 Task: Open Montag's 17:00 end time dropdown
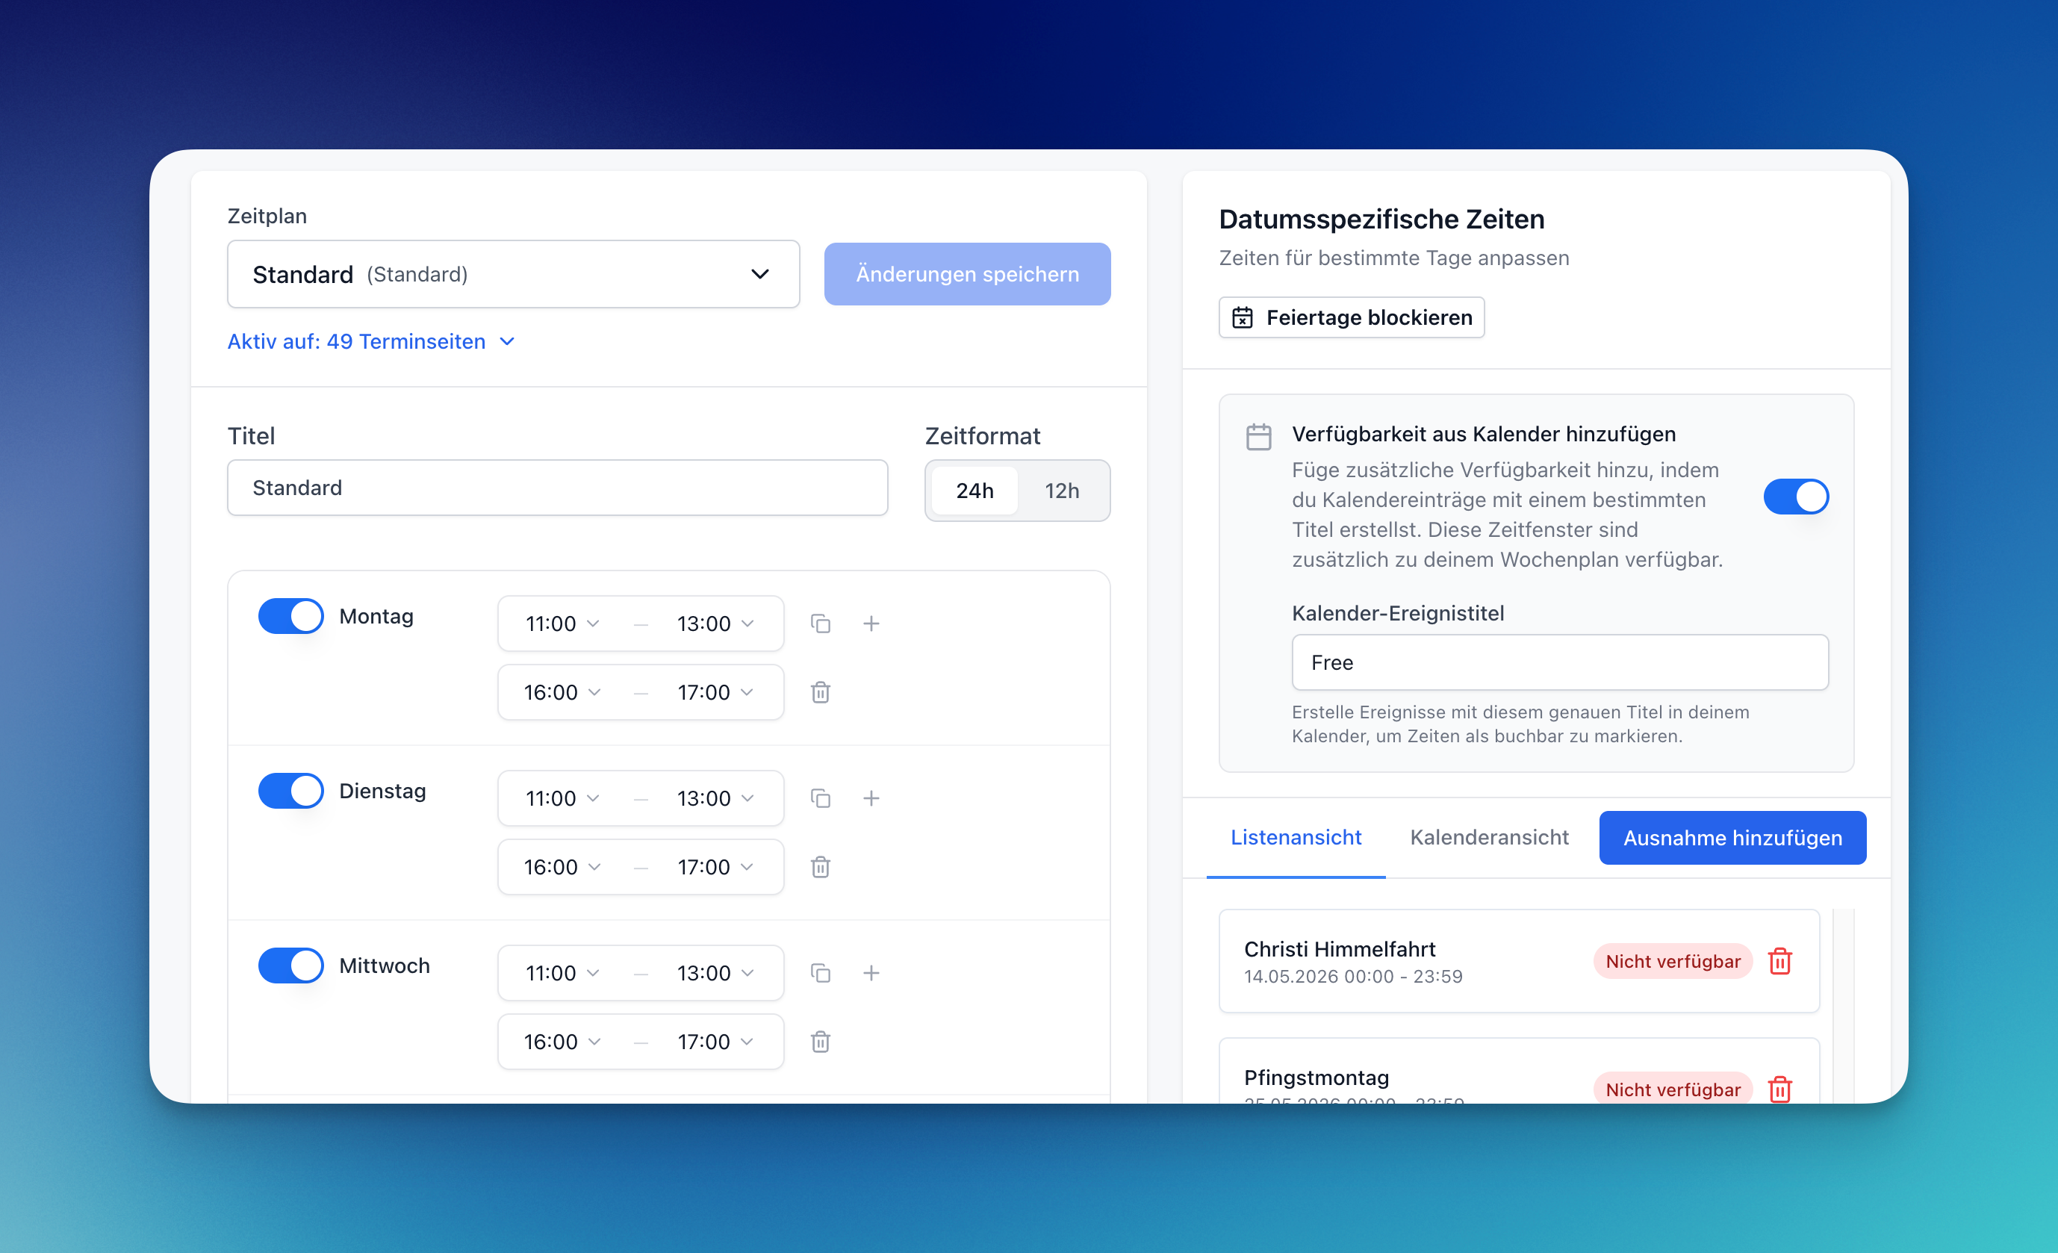click(715, 691)
